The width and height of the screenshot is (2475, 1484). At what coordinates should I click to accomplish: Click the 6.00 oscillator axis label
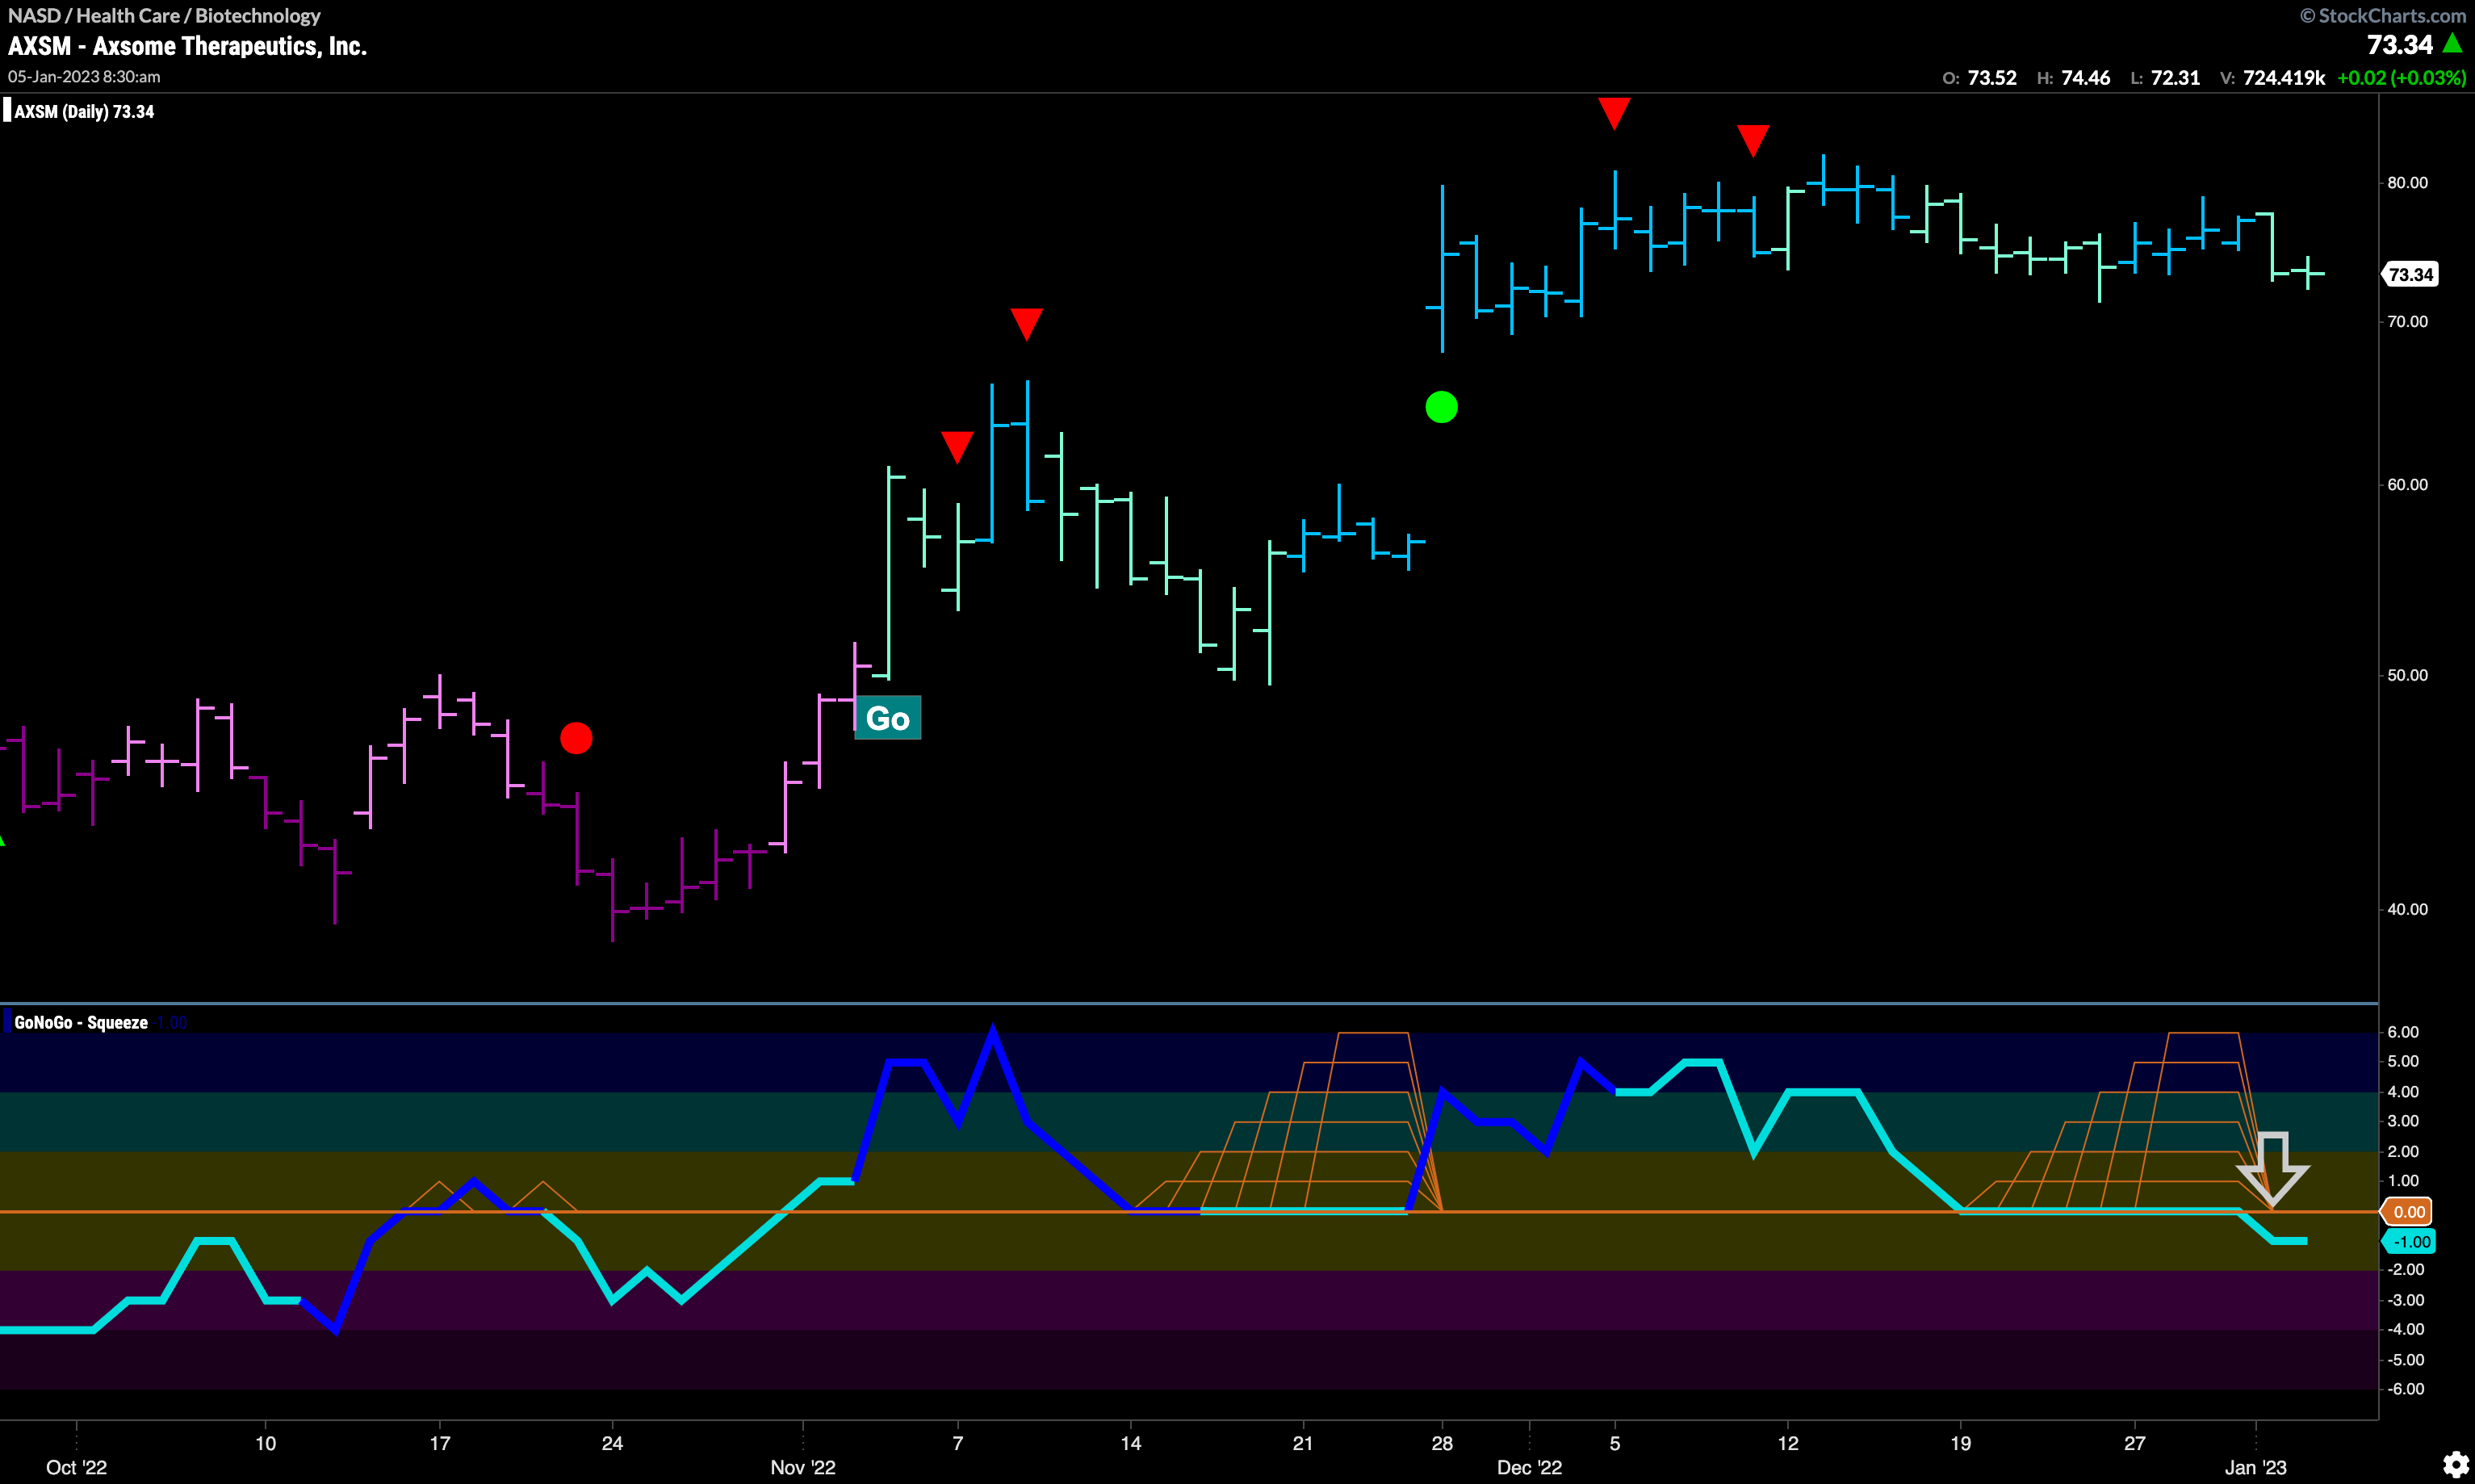(2403, 1032)
